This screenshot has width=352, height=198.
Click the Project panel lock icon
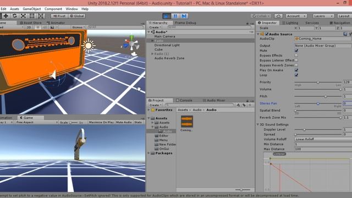pos(248,101)
